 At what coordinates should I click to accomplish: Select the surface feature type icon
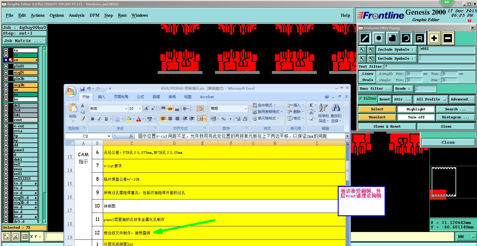coord(392,38)
